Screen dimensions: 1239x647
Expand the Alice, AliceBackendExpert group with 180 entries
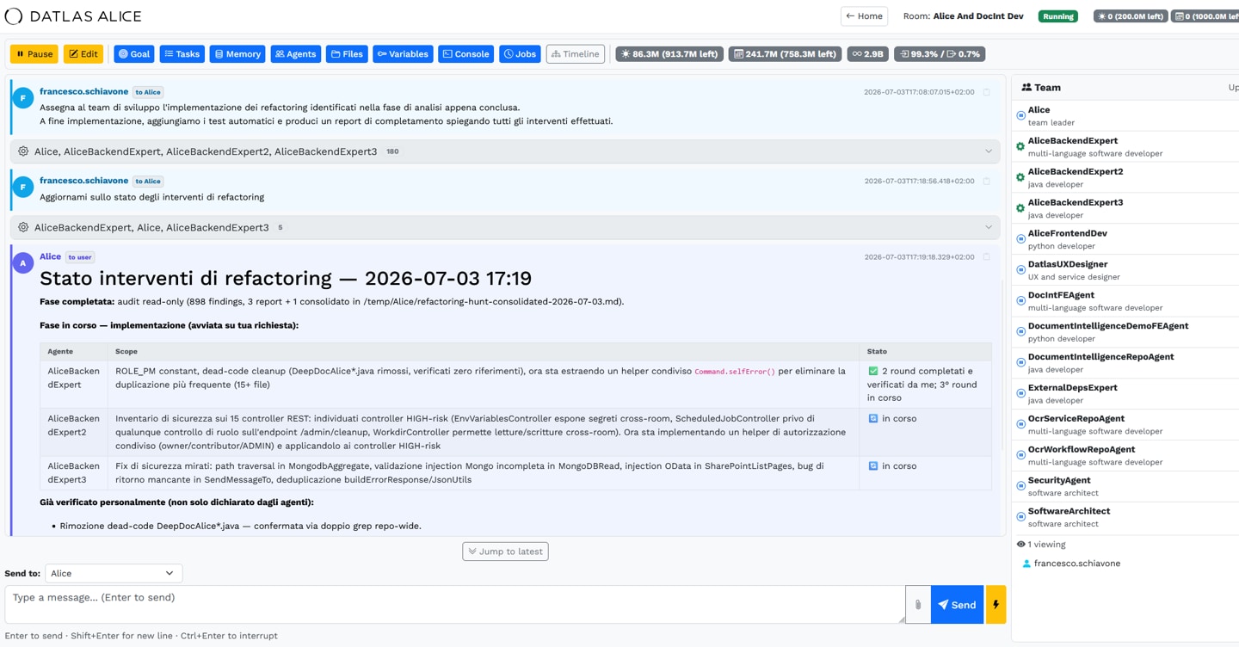pyautogui.click(x=505, y=151)
